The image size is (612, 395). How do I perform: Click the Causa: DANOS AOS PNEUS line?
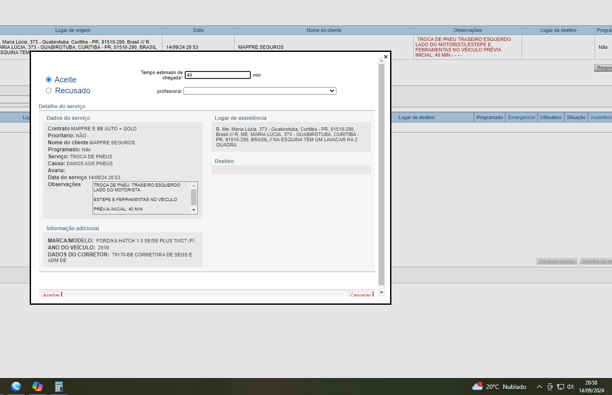(x=80, y=163)
